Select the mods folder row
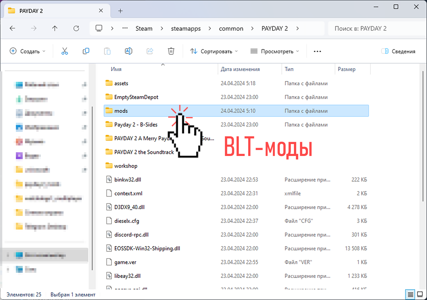 point(236,111)
